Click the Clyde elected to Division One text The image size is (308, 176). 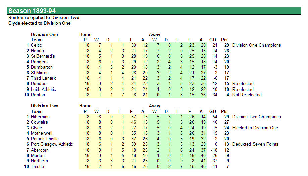point(40,23)
